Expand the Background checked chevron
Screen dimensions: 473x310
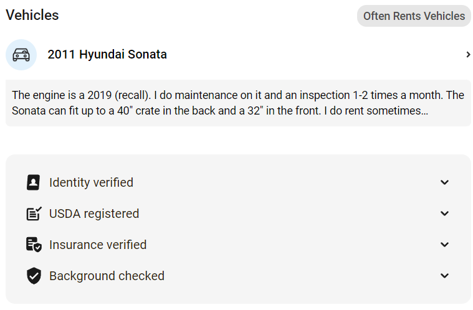coord(444,275)
